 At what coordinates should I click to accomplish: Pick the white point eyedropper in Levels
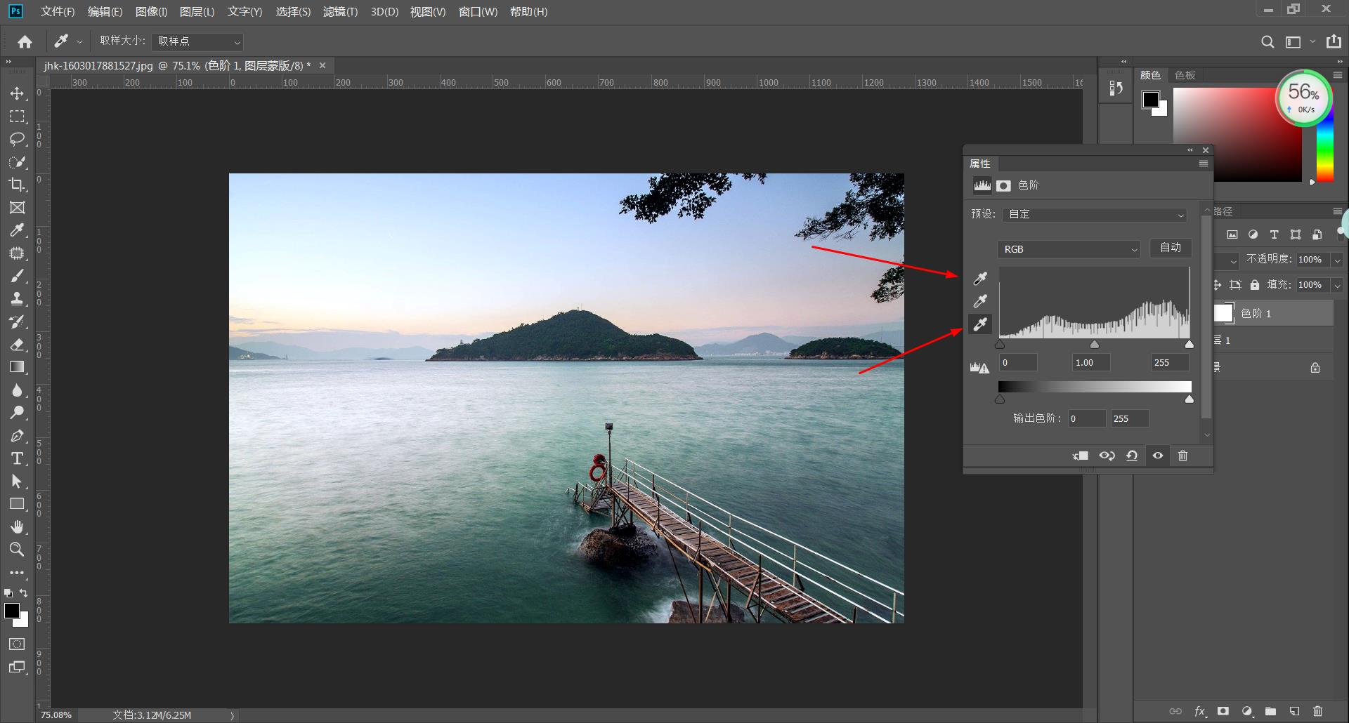980,324
